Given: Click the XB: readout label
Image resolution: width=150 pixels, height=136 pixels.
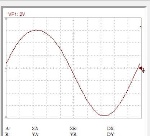Looking at the screenshot, I should [x=74, y=129].
